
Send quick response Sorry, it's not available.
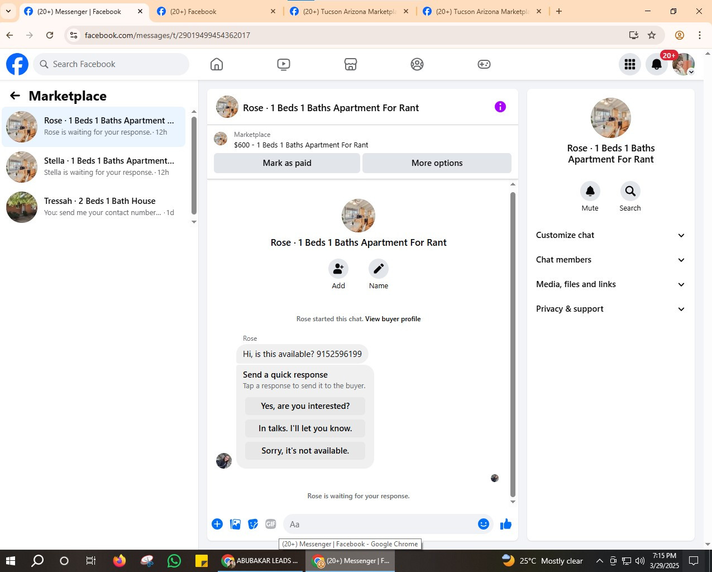click(305, 451)
